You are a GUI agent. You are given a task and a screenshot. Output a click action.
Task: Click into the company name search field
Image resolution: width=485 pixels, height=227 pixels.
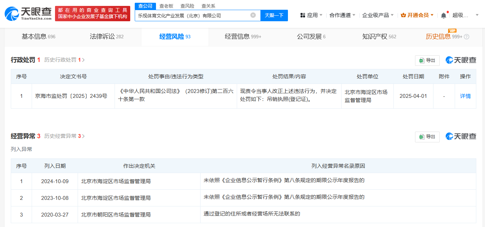(191, 15)
